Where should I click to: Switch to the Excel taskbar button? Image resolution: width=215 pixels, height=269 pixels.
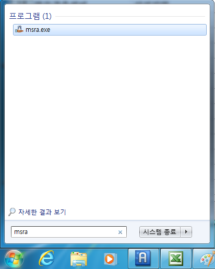(176, 259)
